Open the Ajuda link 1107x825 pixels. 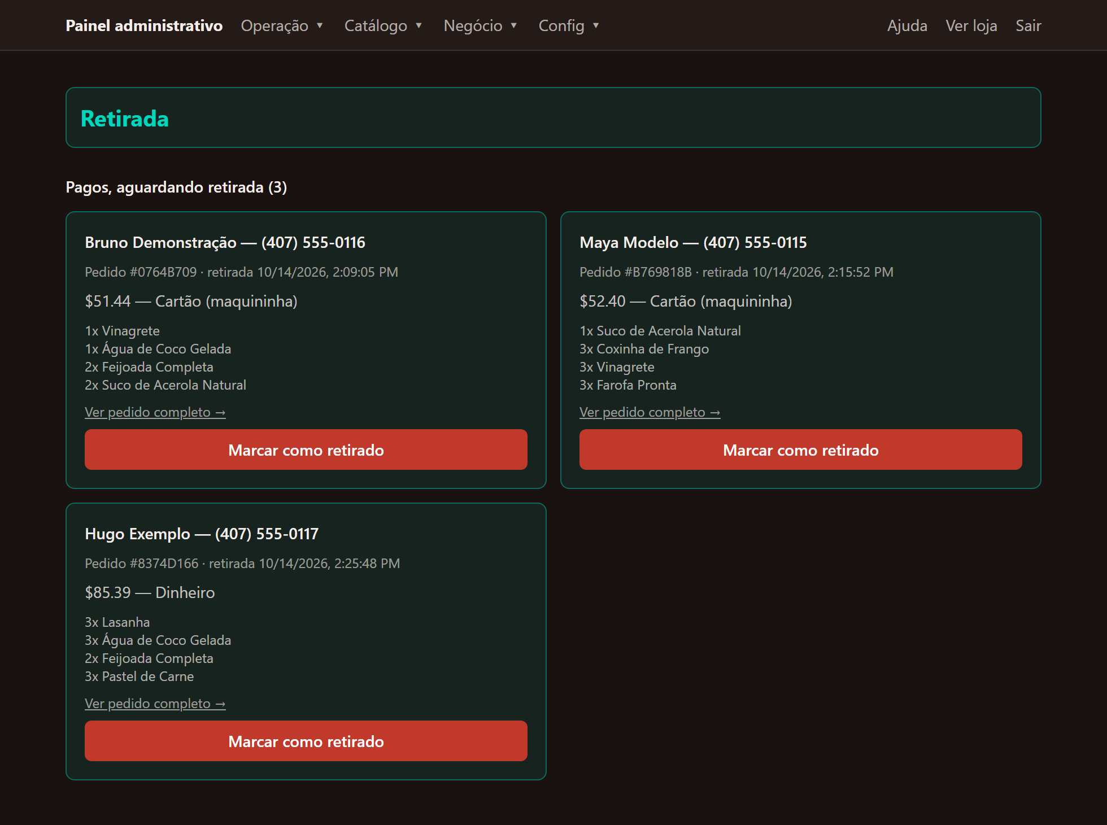[x=907, y=25]
